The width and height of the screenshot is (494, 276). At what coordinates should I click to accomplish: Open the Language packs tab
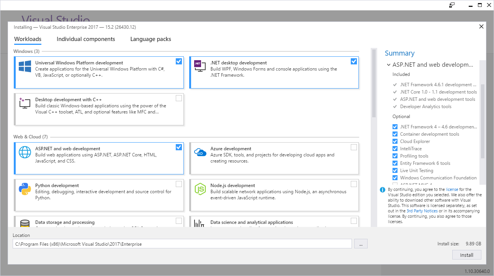[150, 39]
